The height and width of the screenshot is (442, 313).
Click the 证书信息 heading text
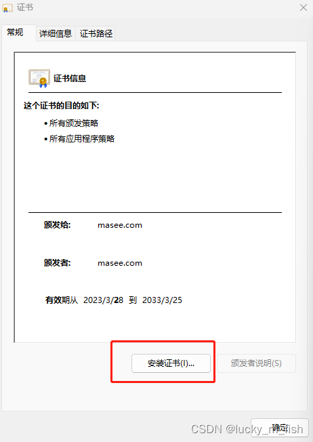point(70,79)
